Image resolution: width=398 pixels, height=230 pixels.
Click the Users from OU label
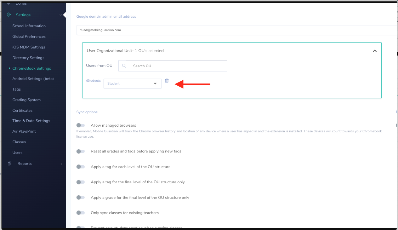point(99,65)
